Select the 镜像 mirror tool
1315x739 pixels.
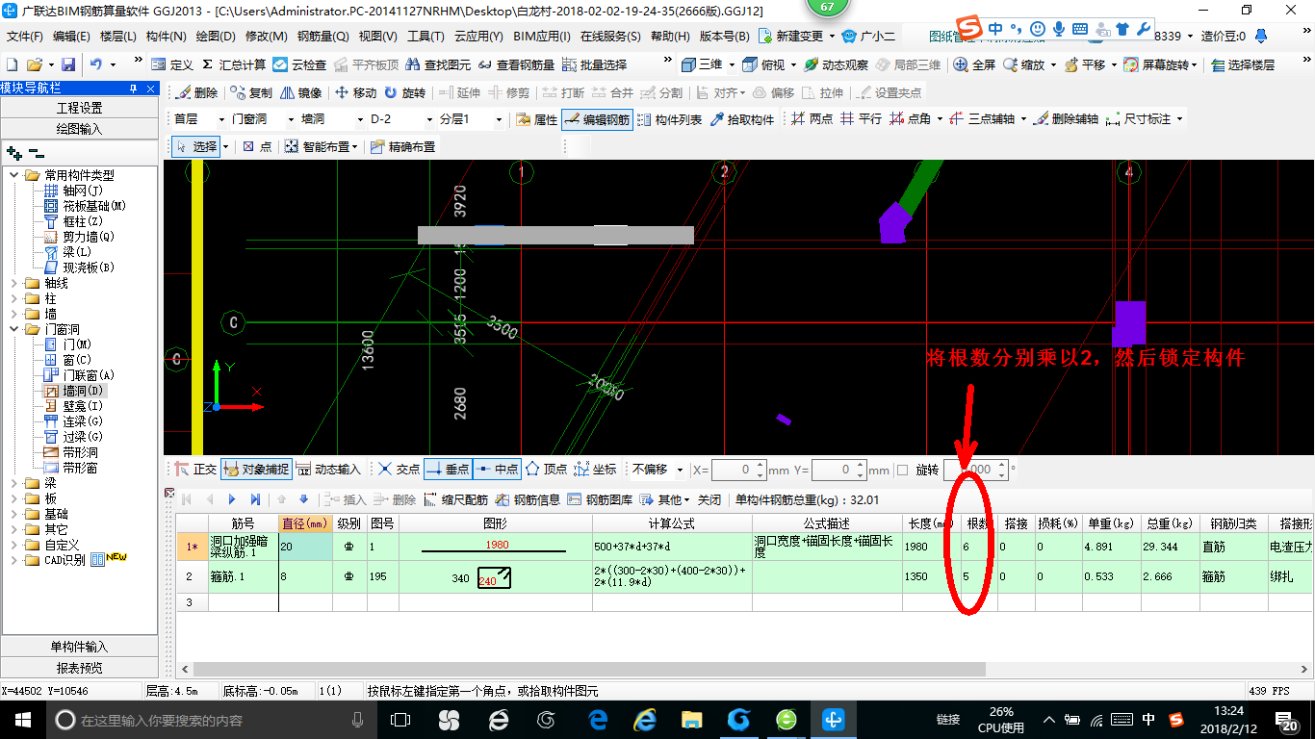(x=301, y=93)
